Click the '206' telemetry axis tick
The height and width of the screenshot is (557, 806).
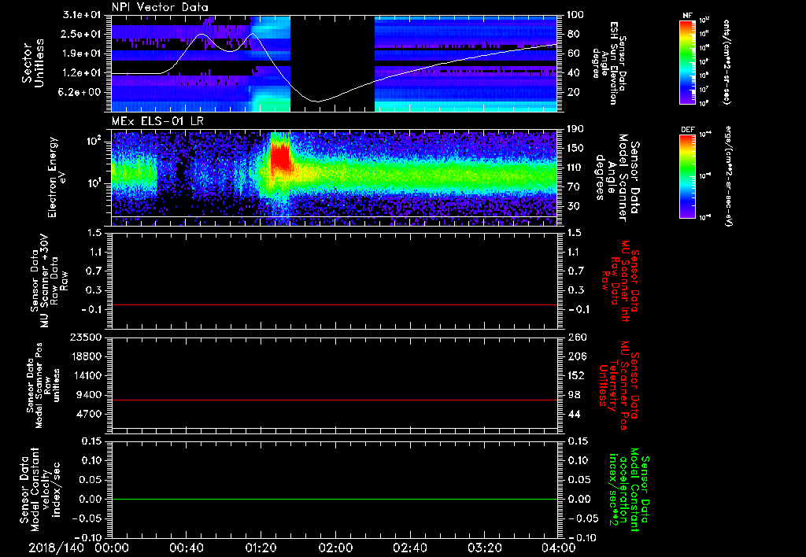point(577,356)
